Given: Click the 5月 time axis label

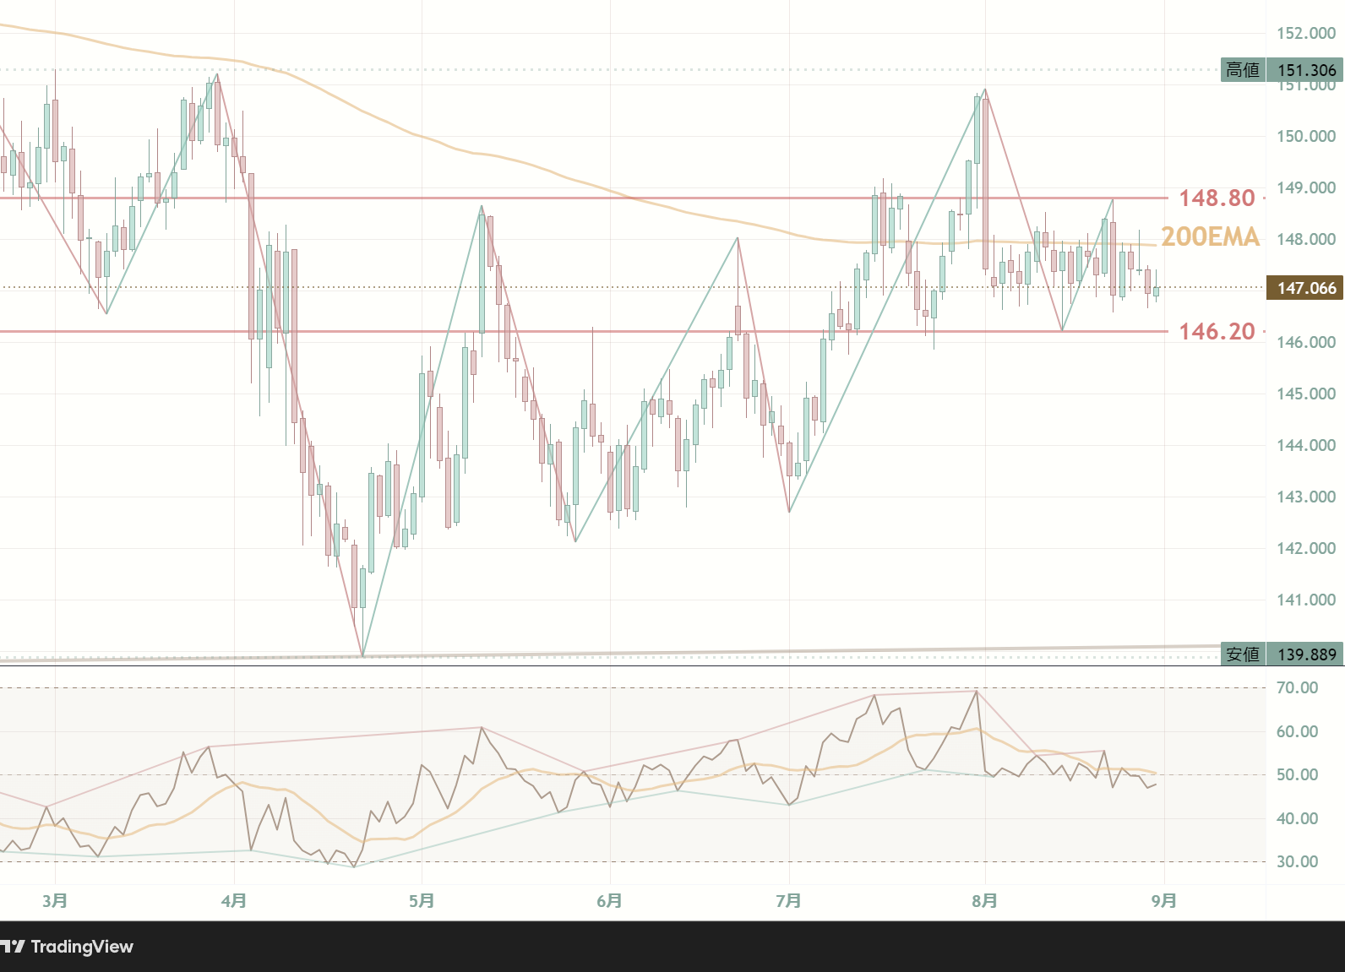Looking at the screenshot, I should (422, 901).
